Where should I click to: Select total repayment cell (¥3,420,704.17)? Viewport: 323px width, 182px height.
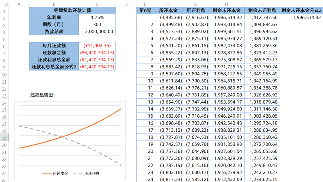[x=97, y=53]
